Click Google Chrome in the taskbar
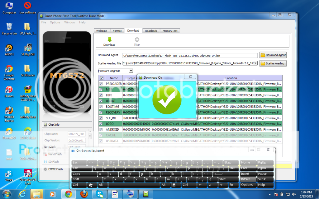The image size is (319, 199). 68,194
